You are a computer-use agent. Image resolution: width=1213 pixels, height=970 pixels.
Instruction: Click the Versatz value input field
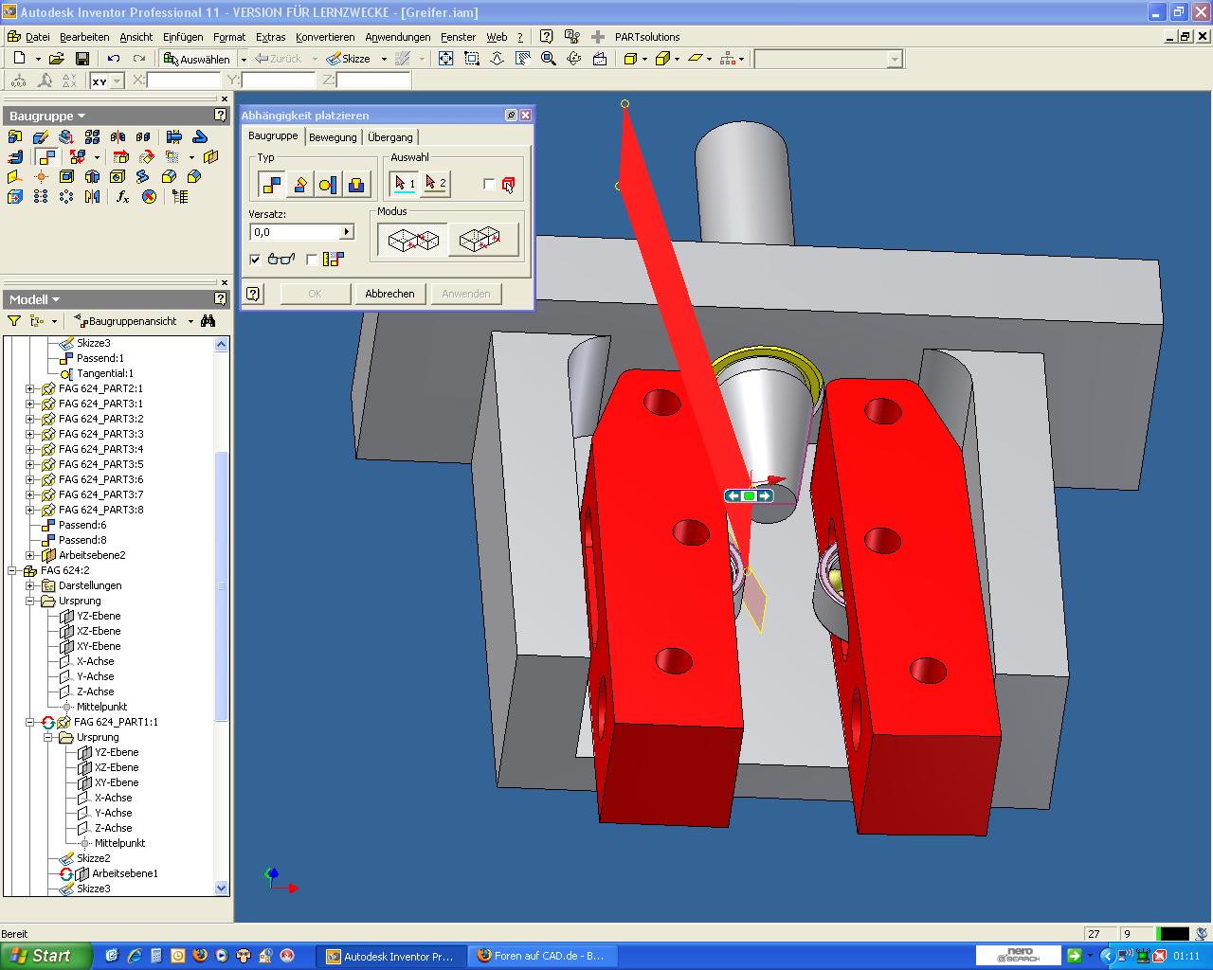(x=295, y=232)
